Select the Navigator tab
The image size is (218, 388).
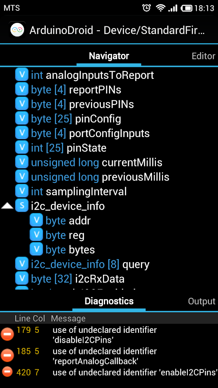point(109,56)
